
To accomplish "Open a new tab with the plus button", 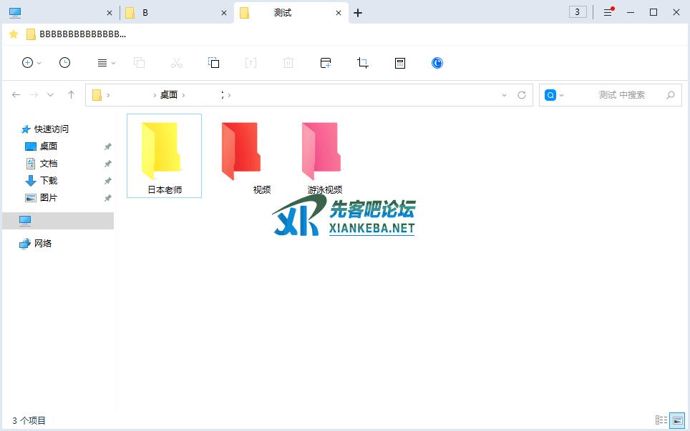I will pyautogui.click(x=358, y=12).
